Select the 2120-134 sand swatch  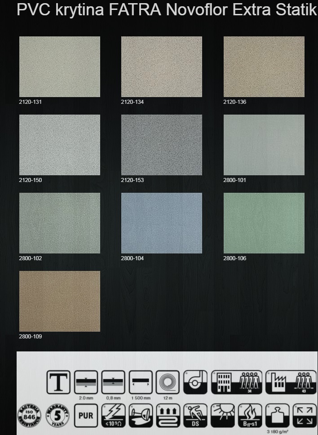pyautogui.click(x=162, y=67)
